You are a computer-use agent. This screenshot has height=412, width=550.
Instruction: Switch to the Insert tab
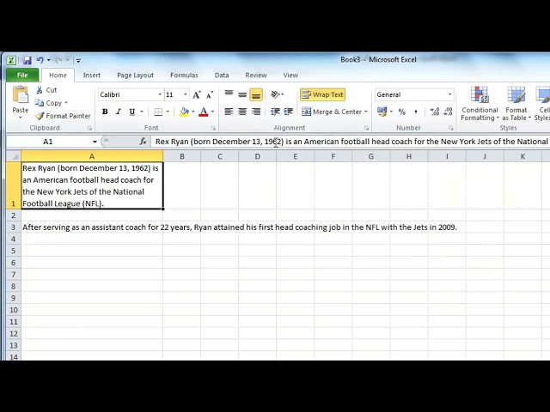point(92,75)
